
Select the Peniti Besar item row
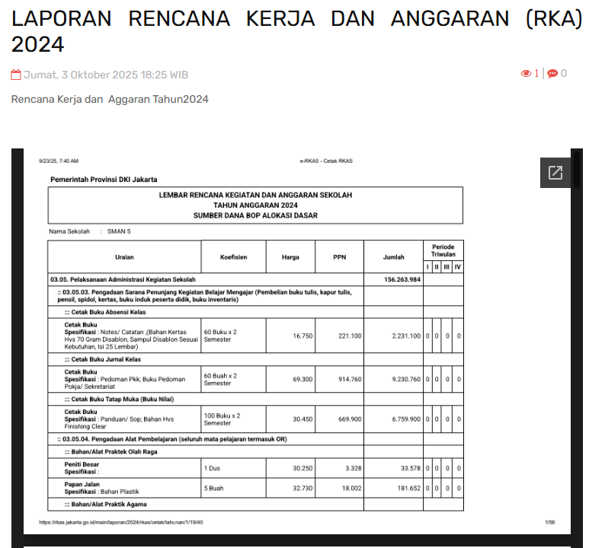[82, 464]
